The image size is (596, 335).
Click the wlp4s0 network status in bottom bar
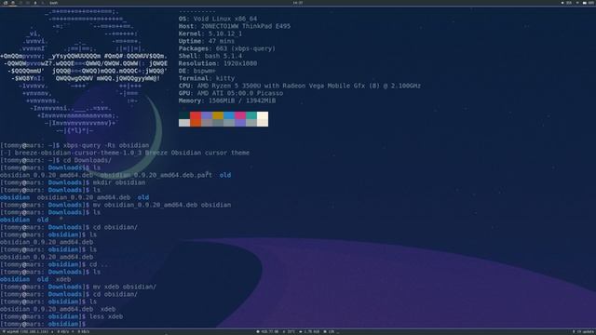point(26,332)
